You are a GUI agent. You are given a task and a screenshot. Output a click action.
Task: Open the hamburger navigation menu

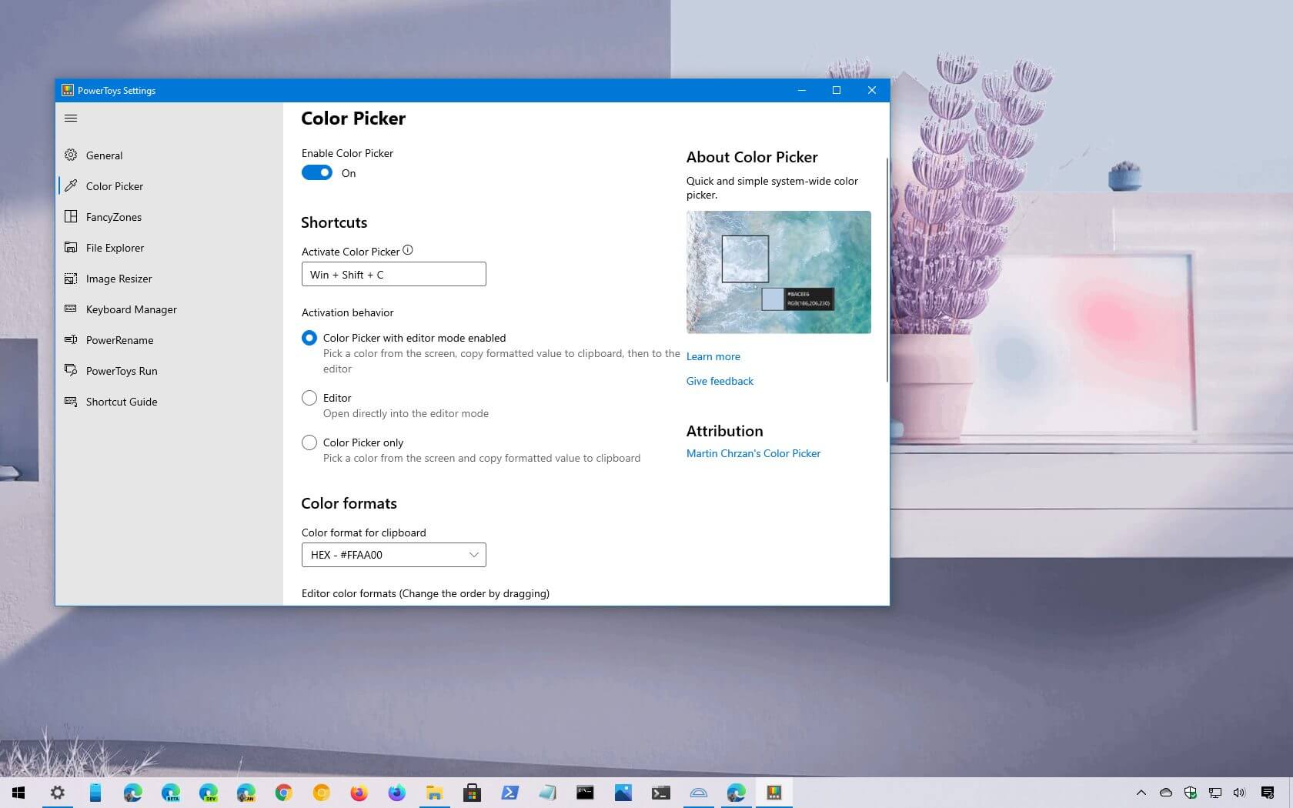(x=71, y=118)
